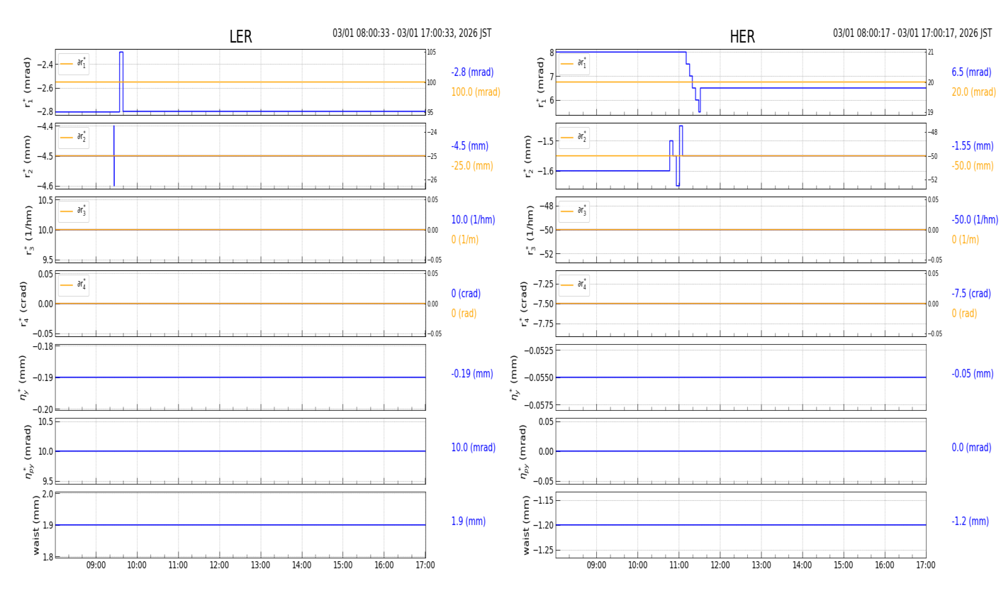Click 0 (rad) beside the HER plots
The width and height of the screenshot is (1001, 613).
coord(964,314)
